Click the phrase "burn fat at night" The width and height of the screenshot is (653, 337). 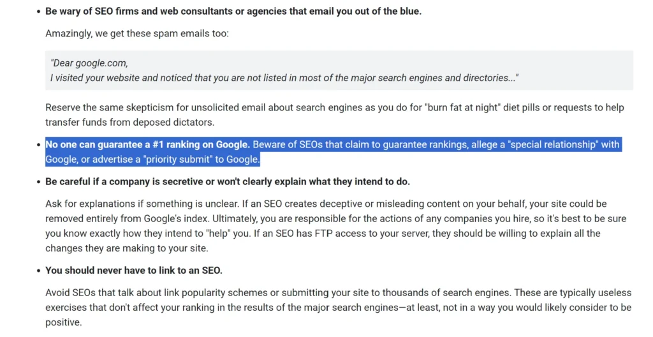(462, 108)
